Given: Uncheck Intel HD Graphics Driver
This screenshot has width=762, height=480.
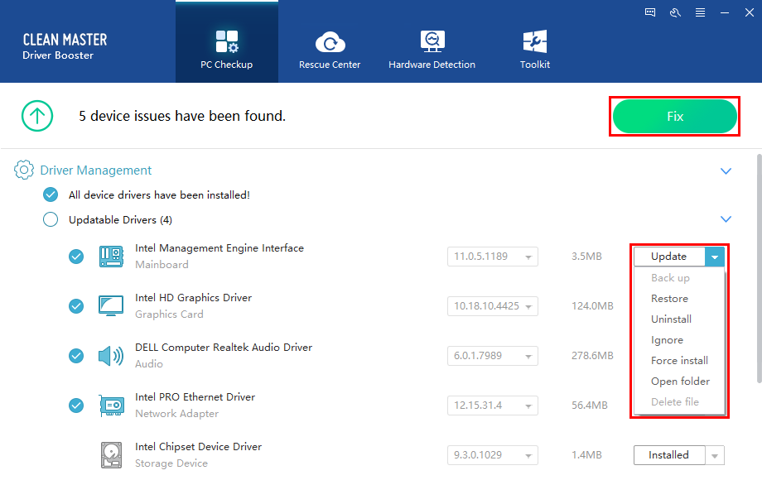Looking at the screenshot, I should (x=76, y=306).
